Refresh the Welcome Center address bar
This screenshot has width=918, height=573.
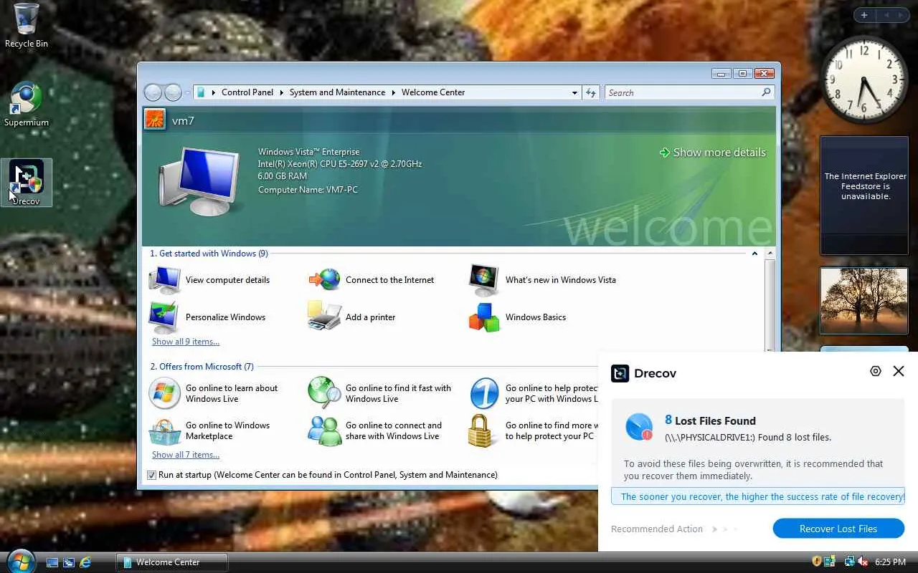[x=591, y=92]
